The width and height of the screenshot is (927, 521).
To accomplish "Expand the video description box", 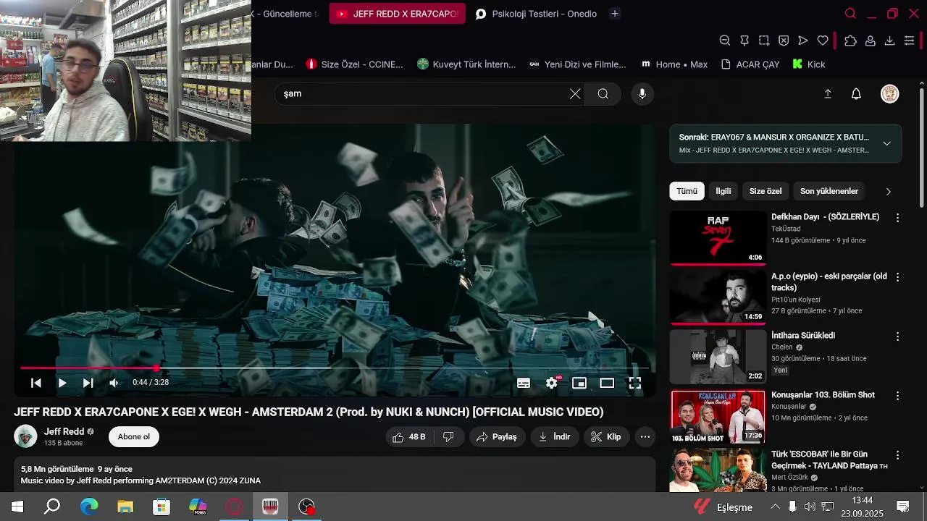I will click(x=335, y=475).
